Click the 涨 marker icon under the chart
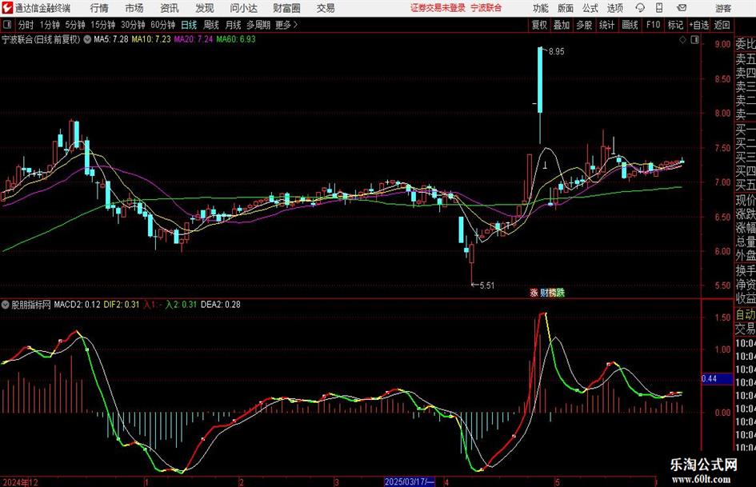Image resolution: width=756 pixels, height=487 pixels. pyautogui.click(x=534, y=292)
